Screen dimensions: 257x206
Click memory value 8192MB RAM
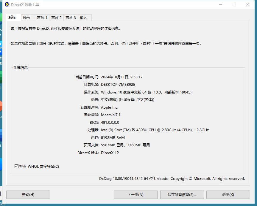113,137
